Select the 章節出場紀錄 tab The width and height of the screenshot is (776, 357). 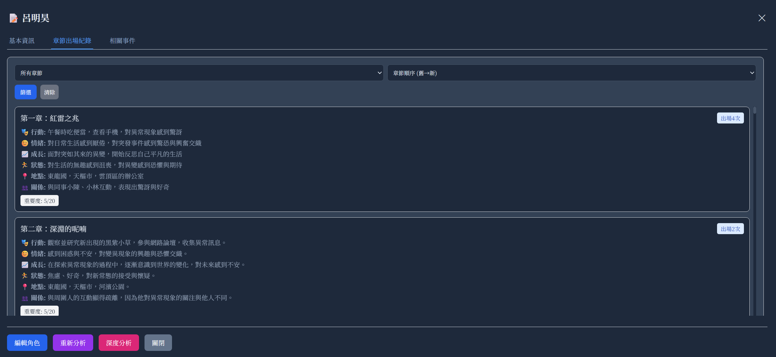click(72, 41)
